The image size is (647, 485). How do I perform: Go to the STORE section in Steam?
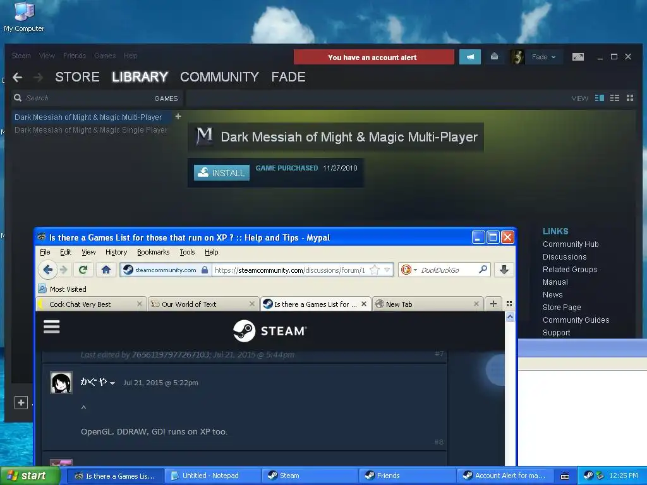pyautogui.click(x=77, y=77)
